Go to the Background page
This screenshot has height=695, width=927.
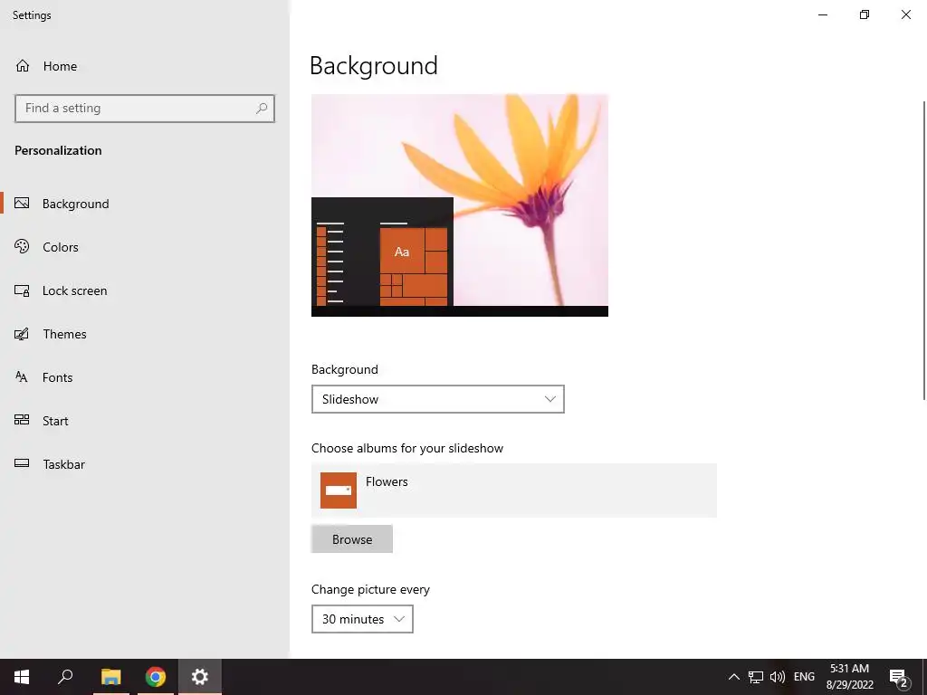point(145,204)
